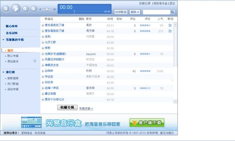Open 热门歌曲 chart
Image resolution: width=235 pixels, height=141 pixels.
13,84
